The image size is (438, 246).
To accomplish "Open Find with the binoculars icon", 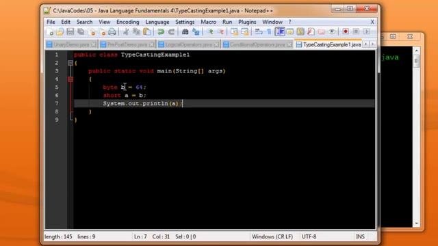I will click(x=185, y=32).
